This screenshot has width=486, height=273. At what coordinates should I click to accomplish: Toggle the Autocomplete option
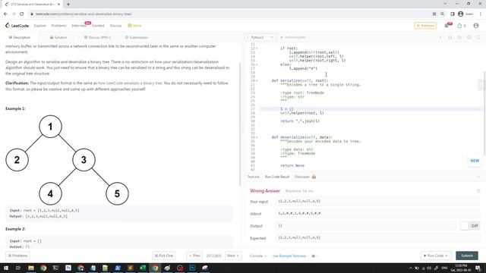(293, 37)
